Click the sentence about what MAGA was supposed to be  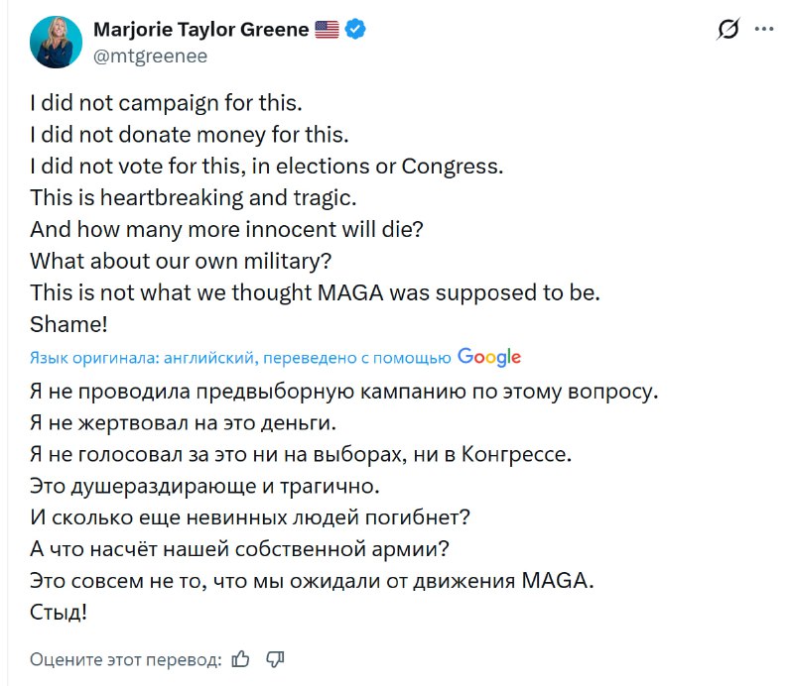pos(315,292)
